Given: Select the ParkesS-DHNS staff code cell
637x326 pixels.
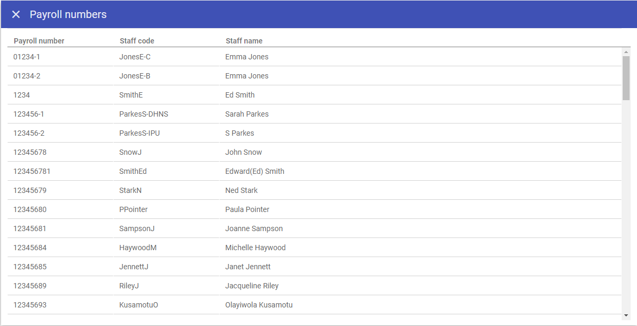Looking at the screenshot, I should [x=144, y=114].
